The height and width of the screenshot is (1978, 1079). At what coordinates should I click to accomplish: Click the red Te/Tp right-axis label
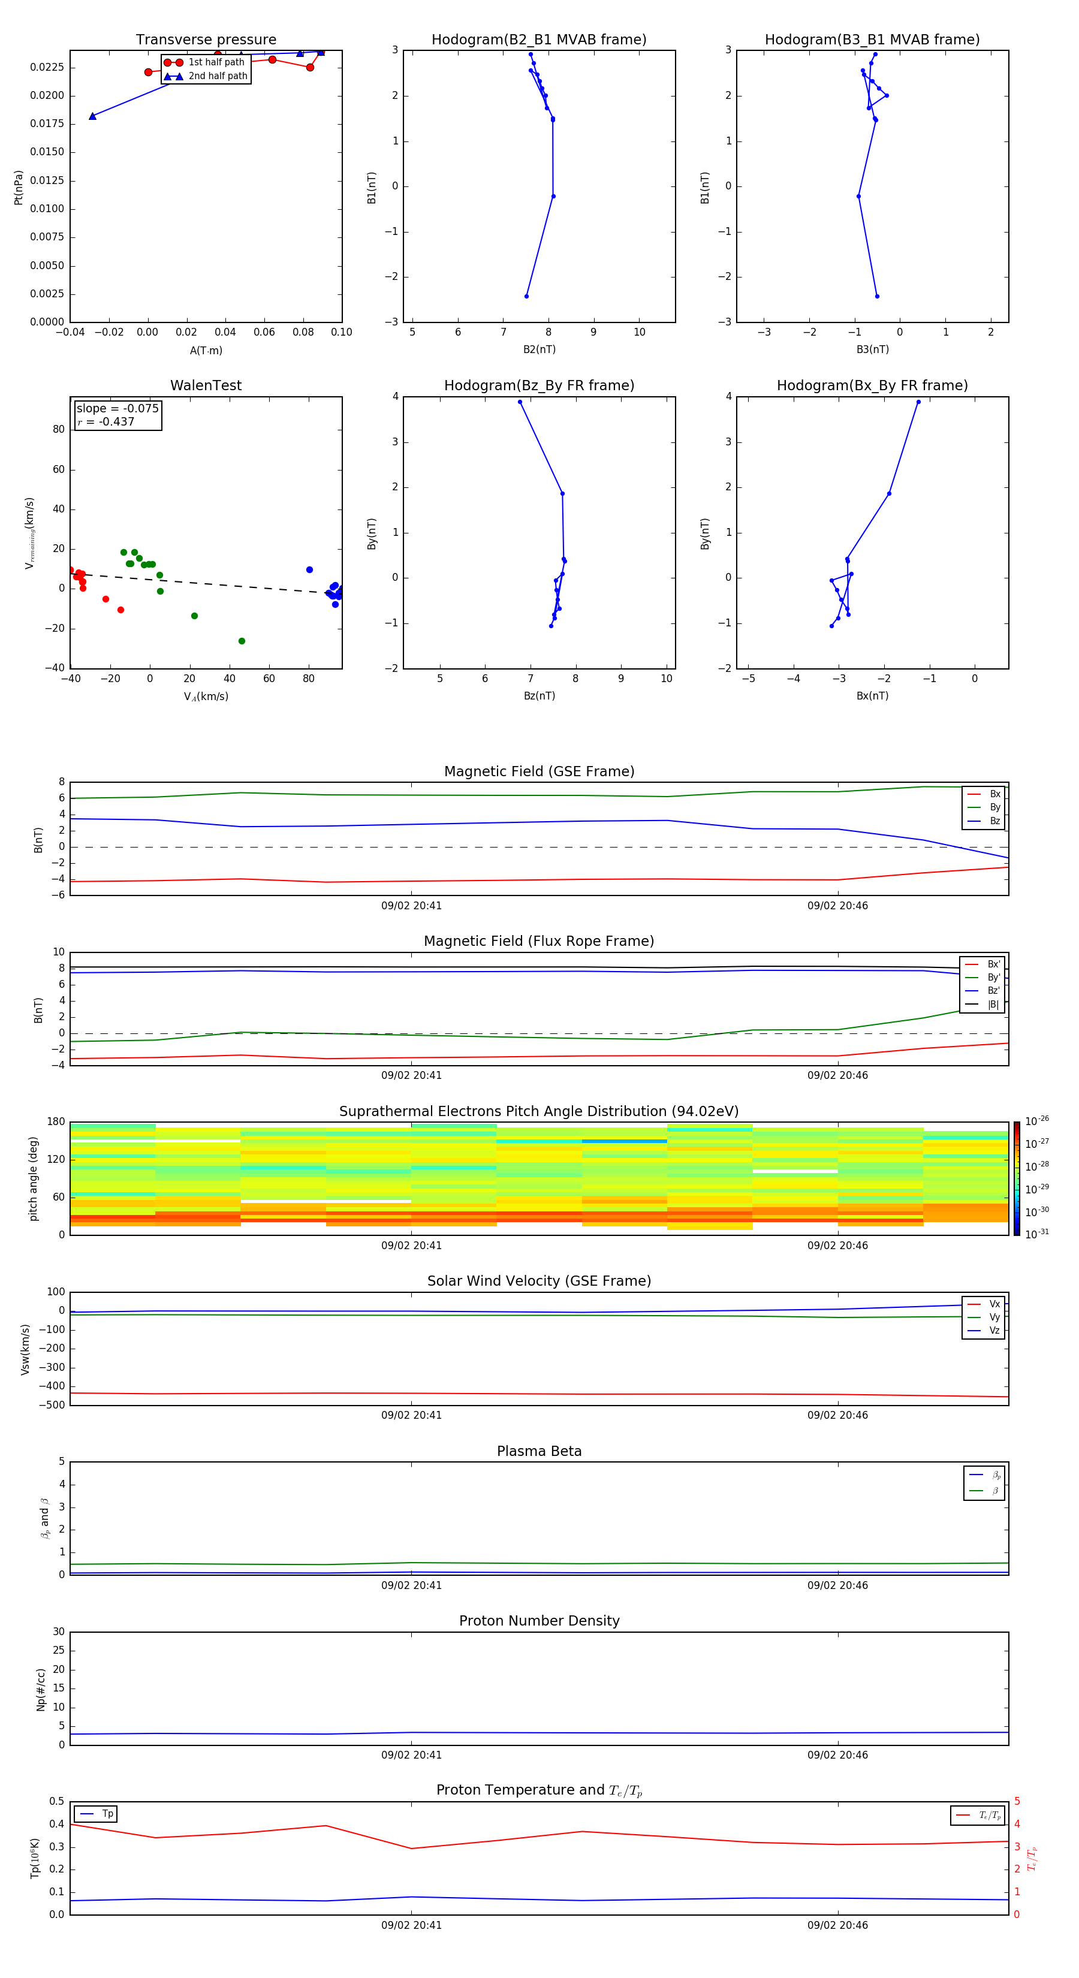point(1032,1858)
